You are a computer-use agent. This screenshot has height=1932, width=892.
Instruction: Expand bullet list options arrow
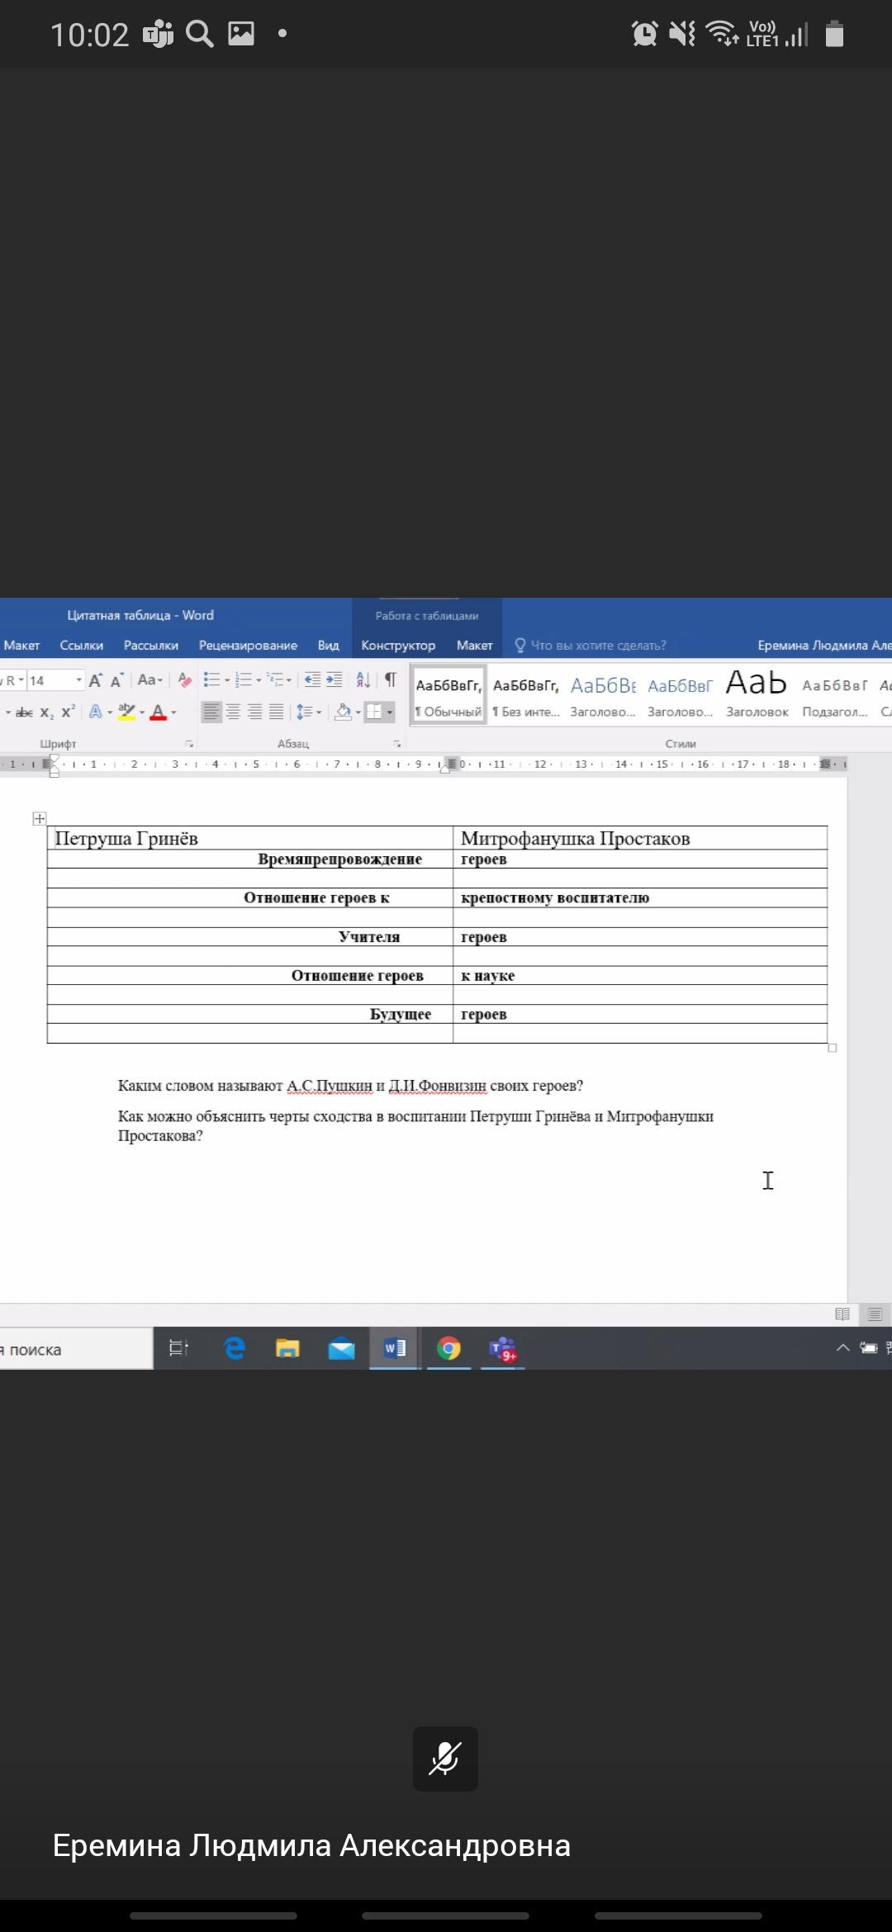click(x=227, y=681)
